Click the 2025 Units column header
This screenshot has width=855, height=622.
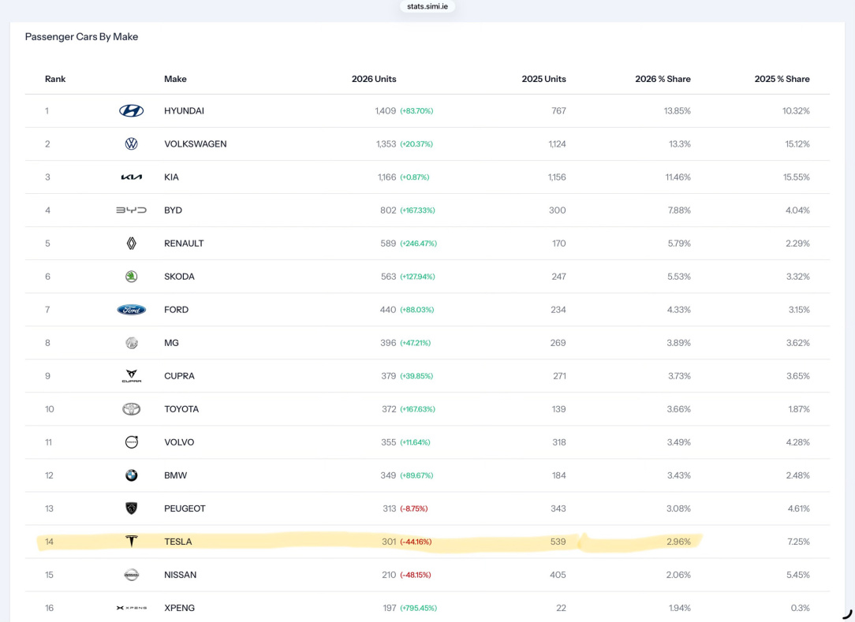pyautogui.click(x=543, y=79)
